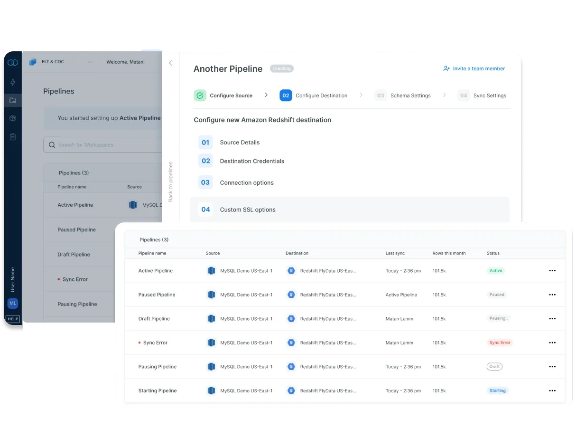Click Redshift destination icon in Pausing Pipeline row
Image resolution: width=576 pixels, height=438 pixels.
[x=291, y=367]
